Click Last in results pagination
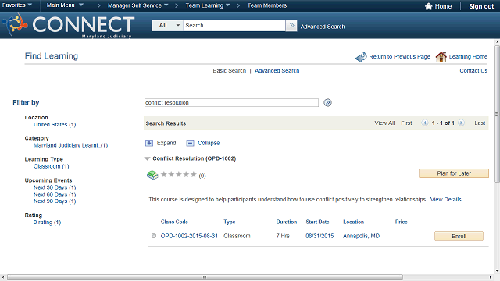Screen dimensions: 500x281 pyautogui.click(x=480, y=123)
